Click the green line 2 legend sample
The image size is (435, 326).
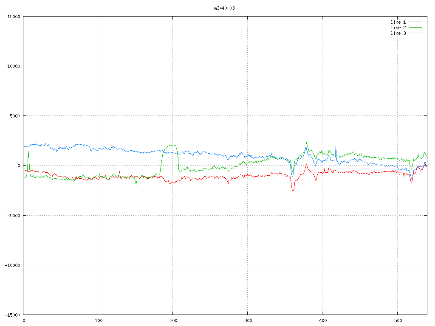pyautogui.click(x=415, y=28)
